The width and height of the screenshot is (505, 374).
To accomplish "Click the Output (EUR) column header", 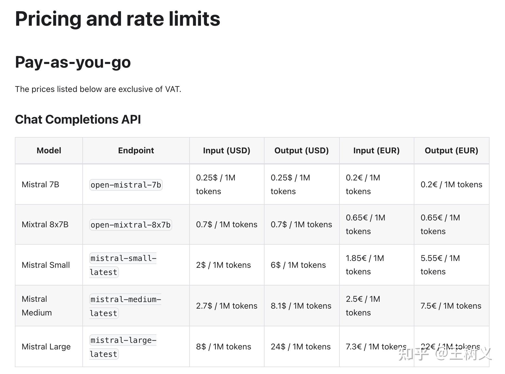I will (x=452, y=150).
